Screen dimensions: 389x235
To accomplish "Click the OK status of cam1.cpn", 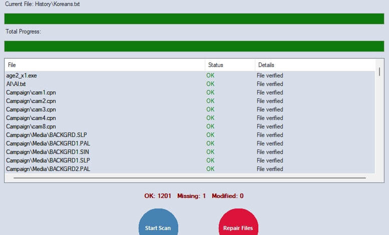I will tap(210, 92).
